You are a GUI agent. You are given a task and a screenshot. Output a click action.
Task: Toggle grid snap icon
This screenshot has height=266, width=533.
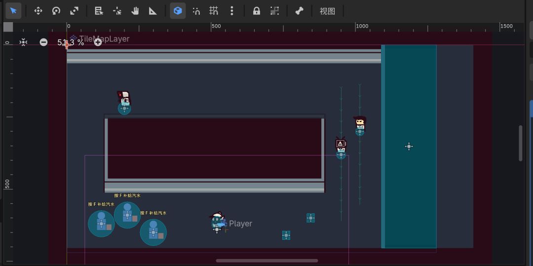pos(214,11)
